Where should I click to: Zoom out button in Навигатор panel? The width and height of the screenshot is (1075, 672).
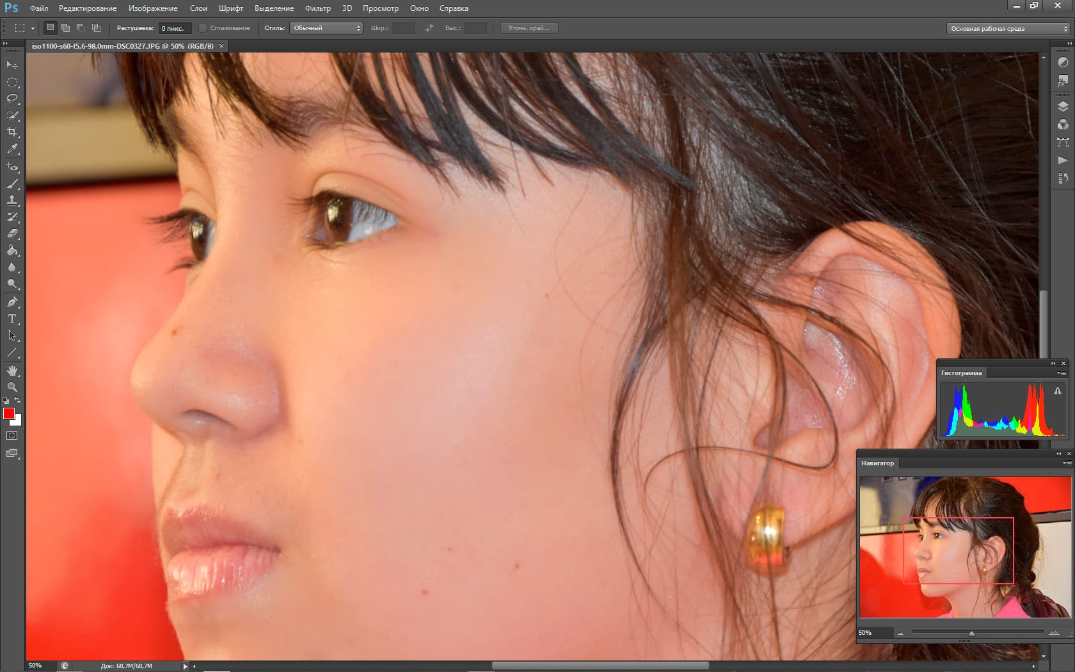[900, 634]
